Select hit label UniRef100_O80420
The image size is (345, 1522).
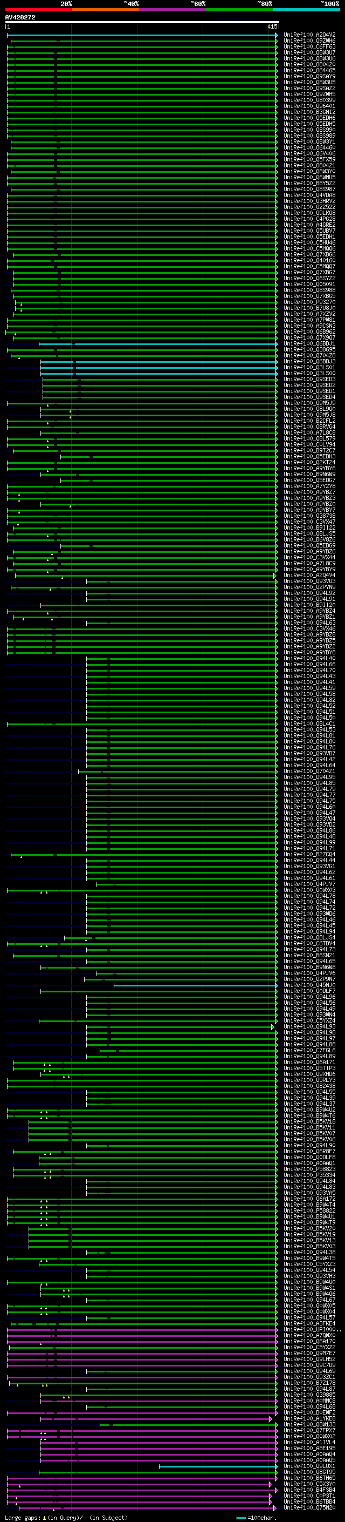click(309, 64)
